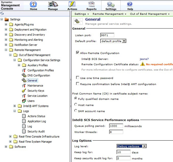
Task: Click the pane splitter collapse handle
Action: pyautogui.click(x=71, y=93)
